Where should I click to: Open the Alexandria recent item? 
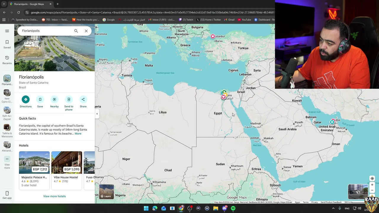[x=7, y=147]
